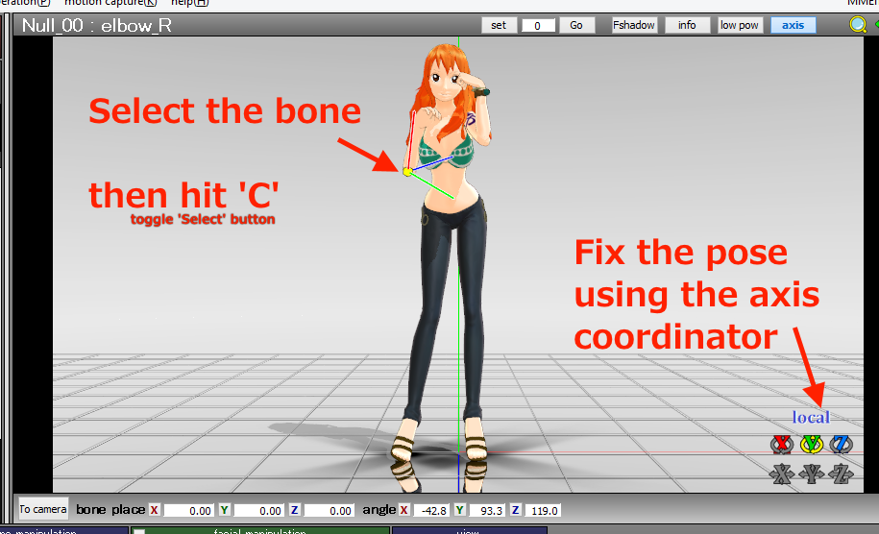This screenshot has height=534, width=879.
Task: Click the yellow-green Y rotation axis icon
Action: pyautogui.click(x=811, y=445)
